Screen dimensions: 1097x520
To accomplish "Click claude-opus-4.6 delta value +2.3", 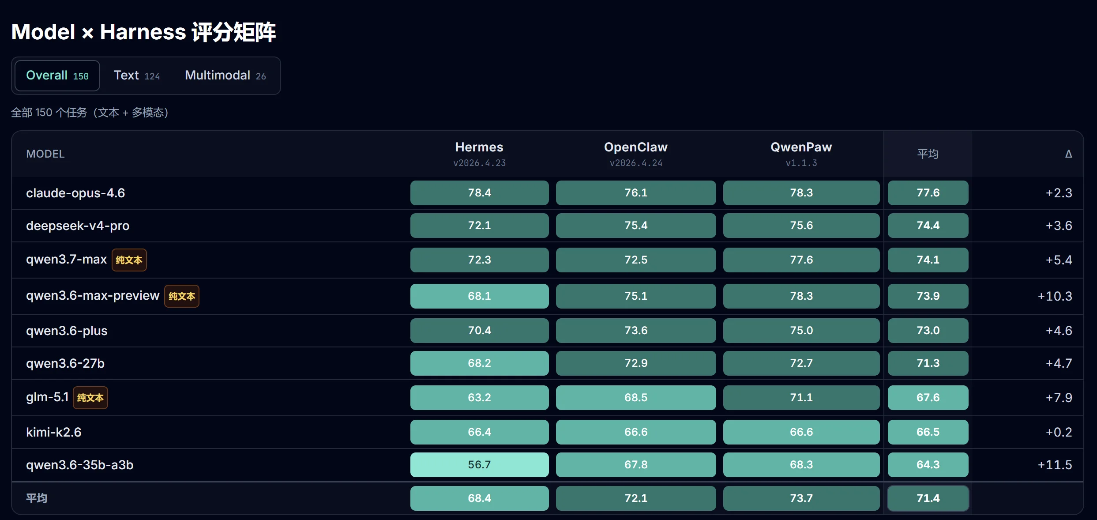I will click(x=1059, y=193).
